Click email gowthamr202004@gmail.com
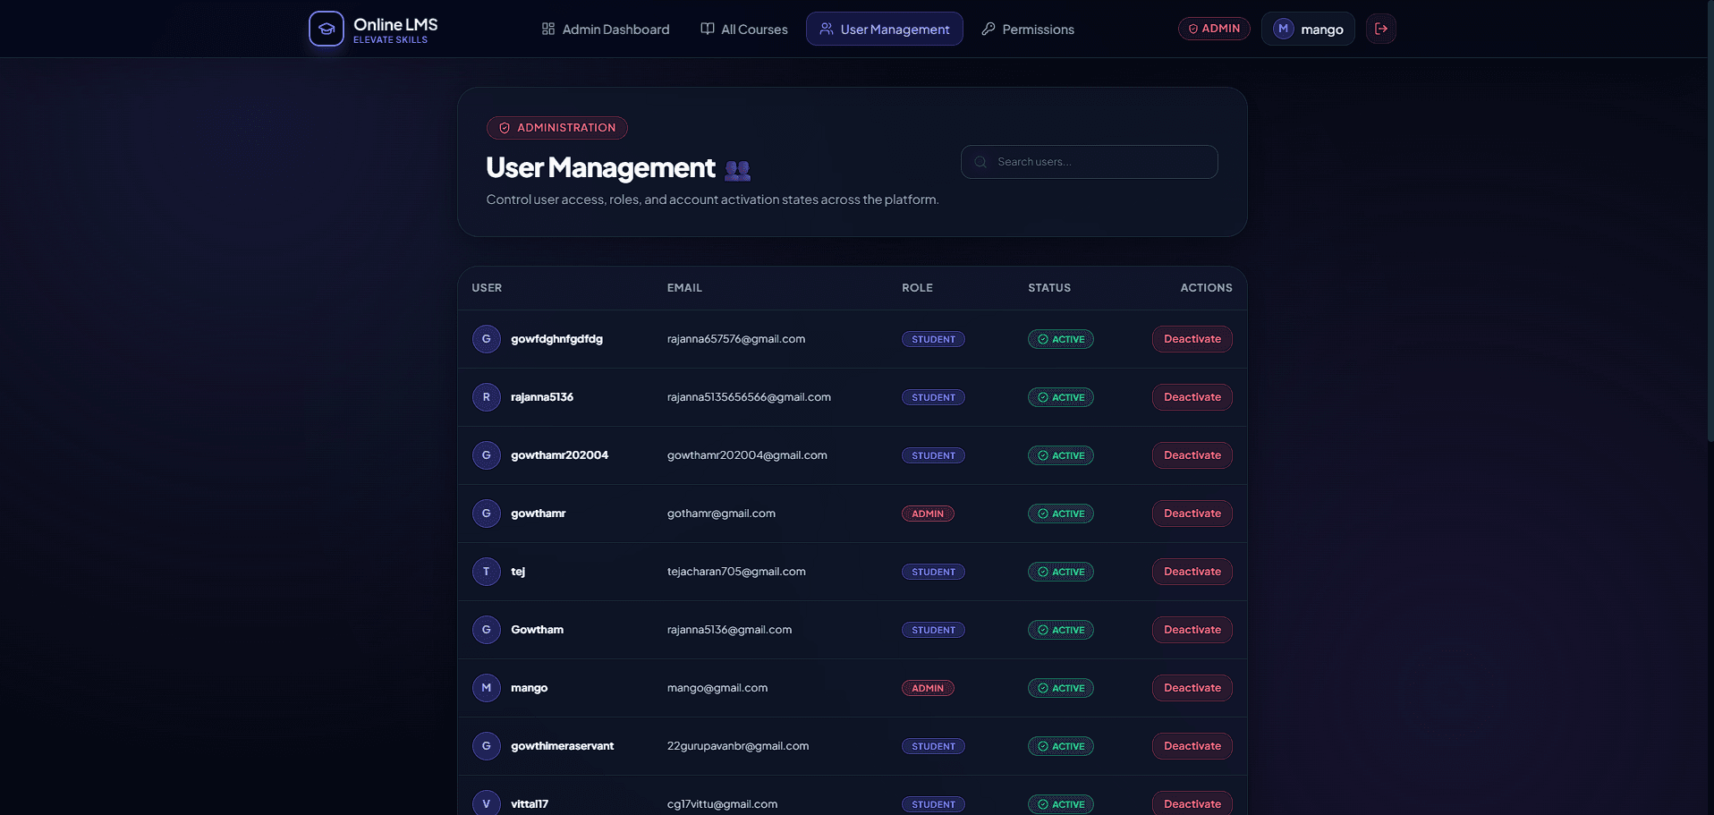Screen dimensions: 1714x815 pyautogui.click(x=747, y=455)
